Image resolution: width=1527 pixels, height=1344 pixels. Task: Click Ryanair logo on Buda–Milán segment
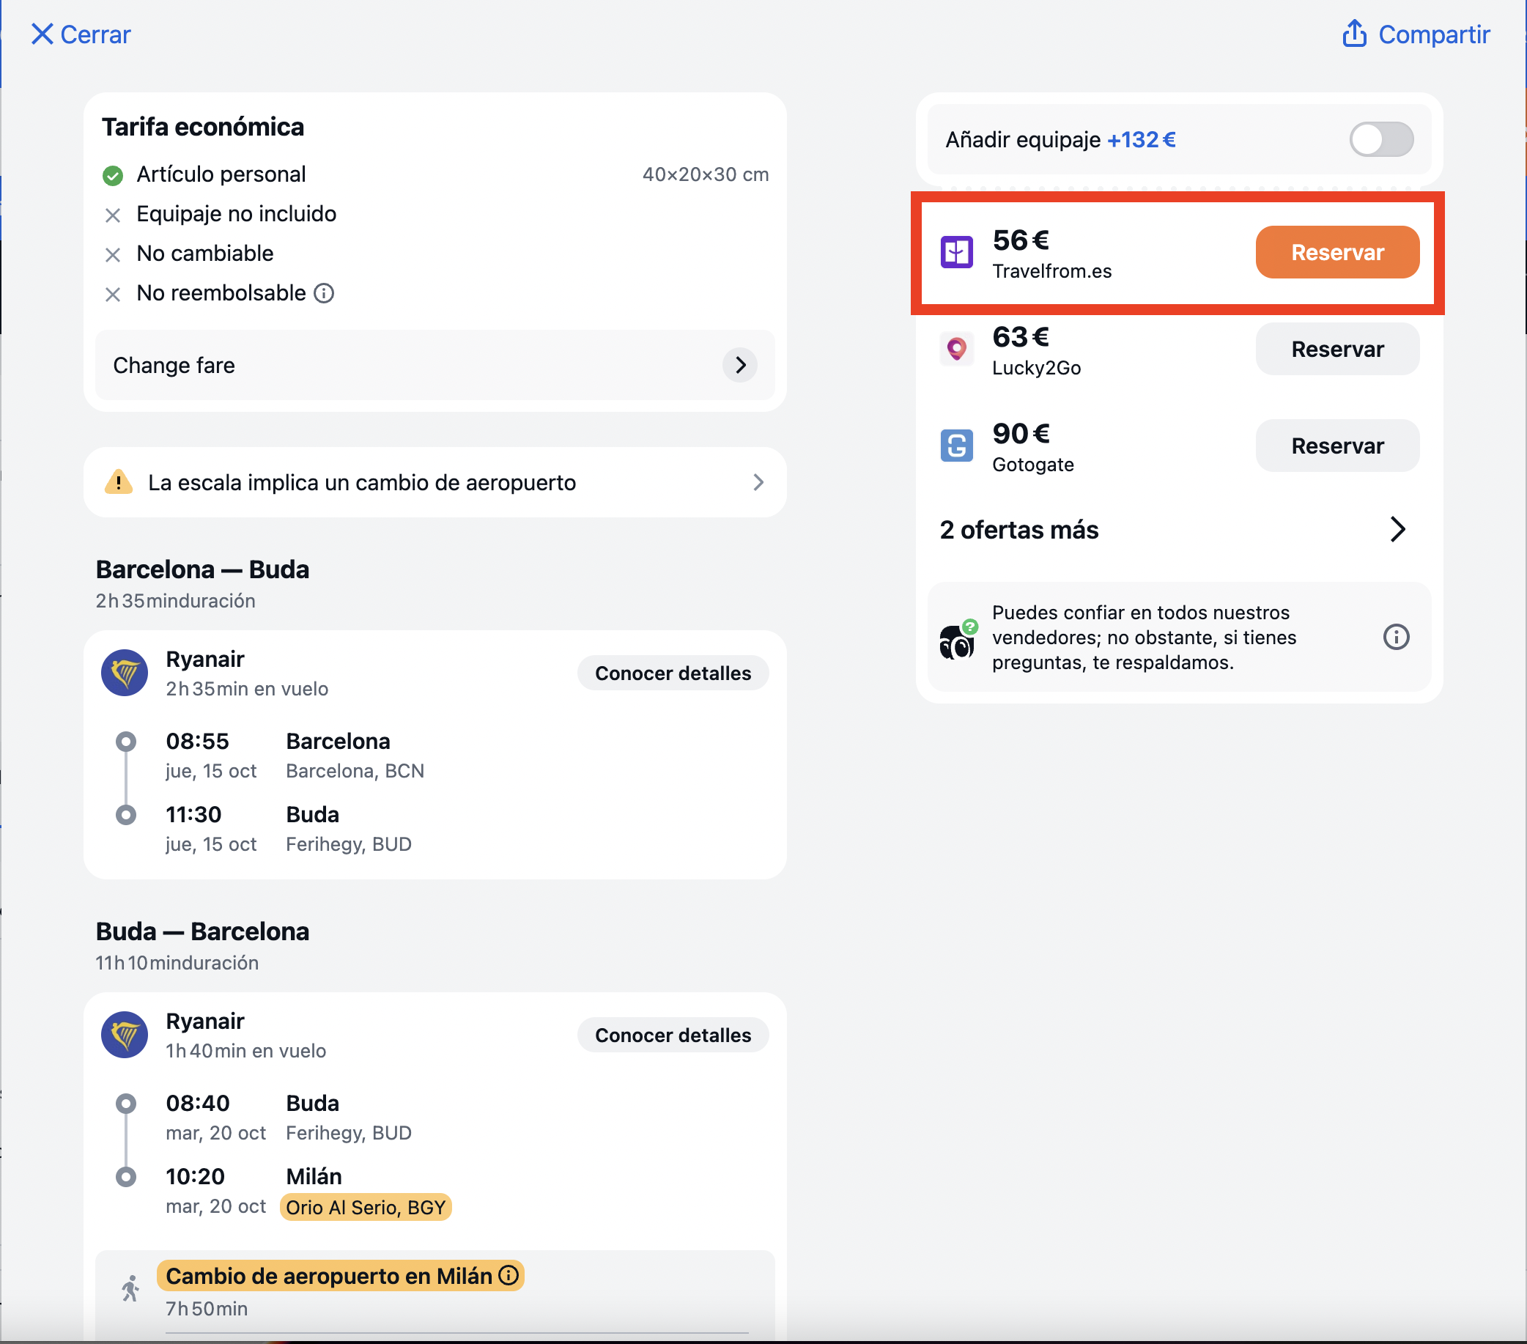click(x=125, y=1035)
